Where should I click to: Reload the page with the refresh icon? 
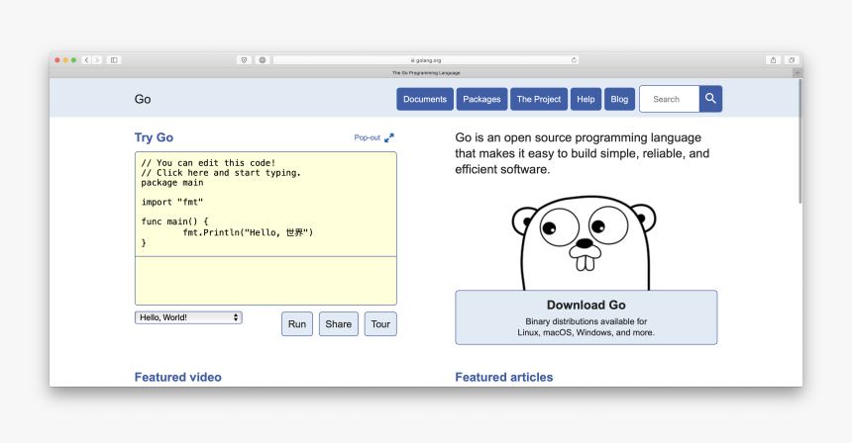point(574,60)
